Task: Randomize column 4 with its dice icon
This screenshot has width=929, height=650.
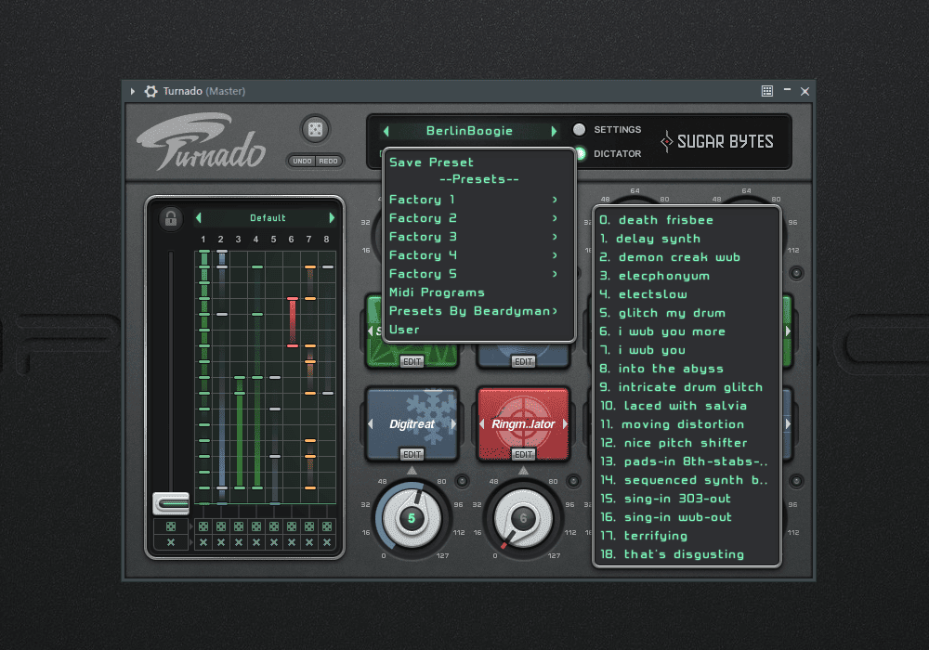Action: (x=256, y=526)
